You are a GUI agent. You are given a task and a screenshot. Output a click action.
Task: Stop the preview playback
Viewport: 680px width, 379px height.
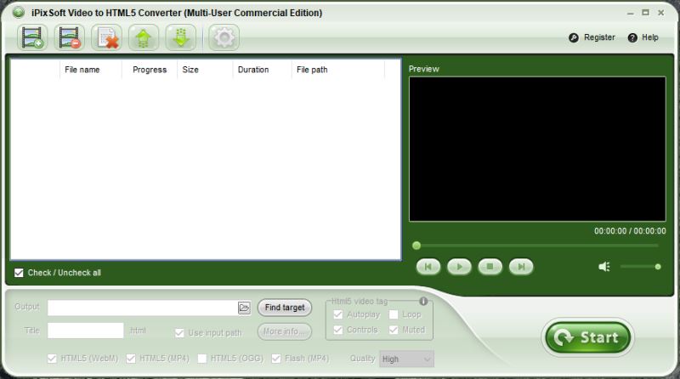pyautogui.click(x=490, y=267)
